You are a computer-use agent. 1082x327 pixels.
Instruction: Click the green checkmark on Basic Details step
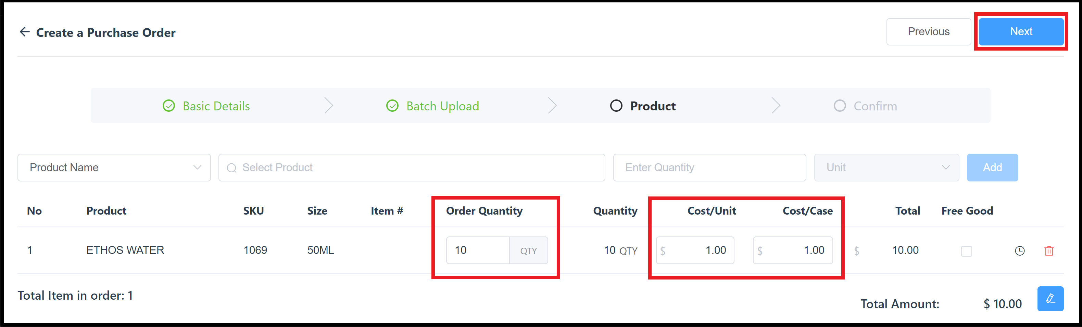pos(168,106)
